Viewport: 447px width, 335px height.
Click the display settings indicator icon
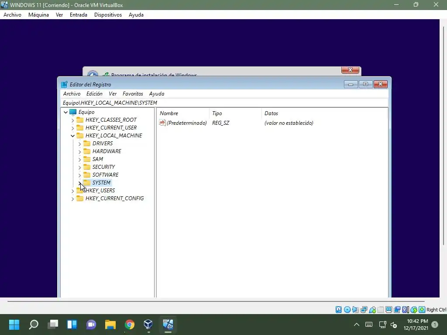pos(389,310)
